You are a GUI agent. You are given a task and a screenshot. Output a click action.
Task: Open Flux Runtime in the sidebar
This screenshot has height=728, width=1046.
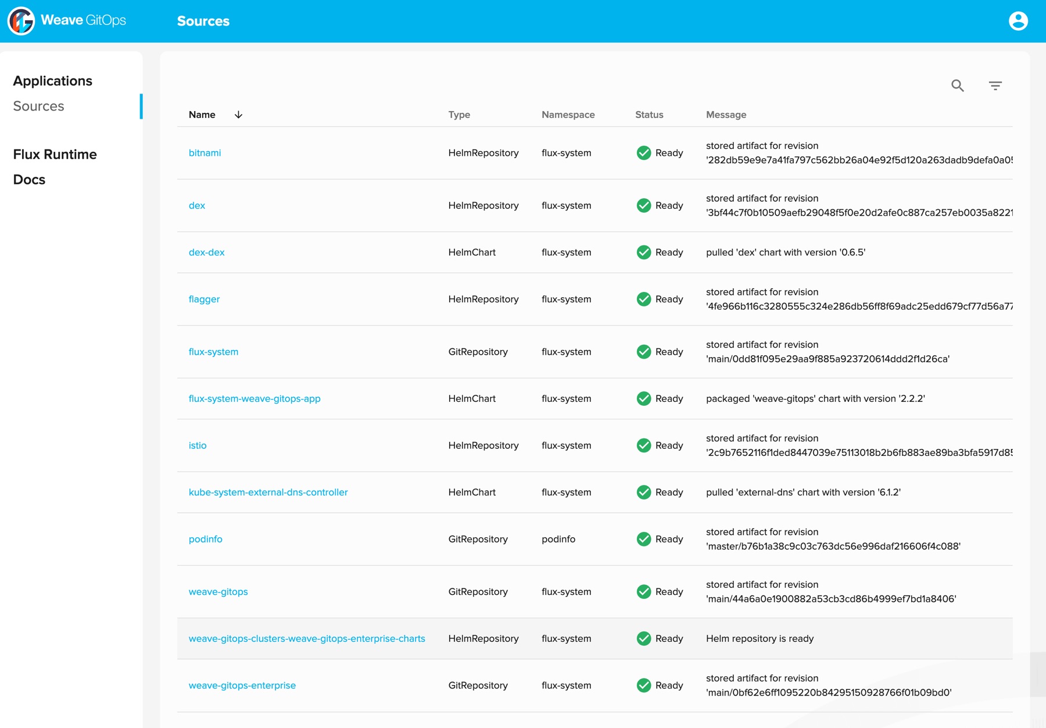pos(55,154)
